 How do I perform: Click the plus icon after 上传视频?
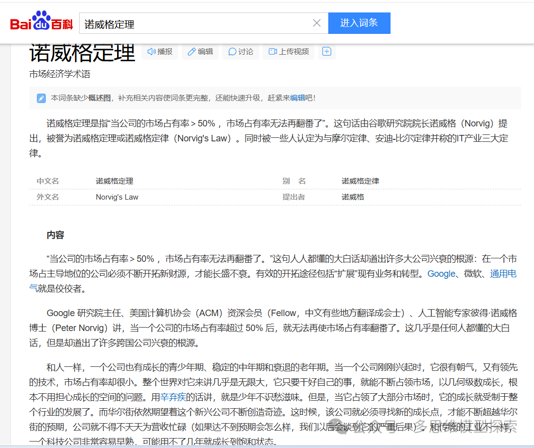click(327, 51)
